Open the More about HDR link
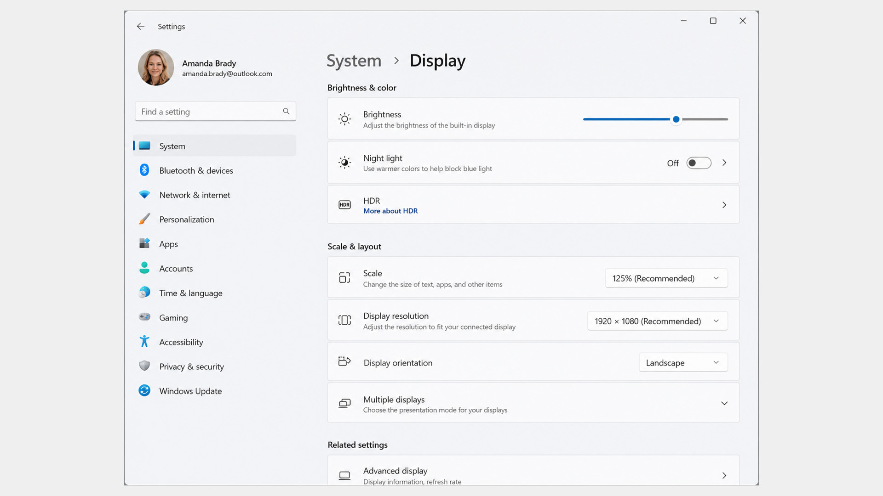 [390, 211]
